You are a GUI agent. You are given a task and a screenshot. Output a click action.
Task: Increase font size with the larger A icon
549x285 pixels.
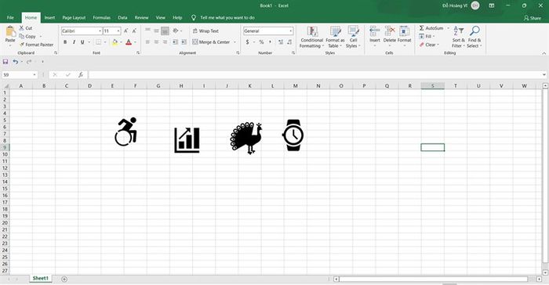point(125,31)
